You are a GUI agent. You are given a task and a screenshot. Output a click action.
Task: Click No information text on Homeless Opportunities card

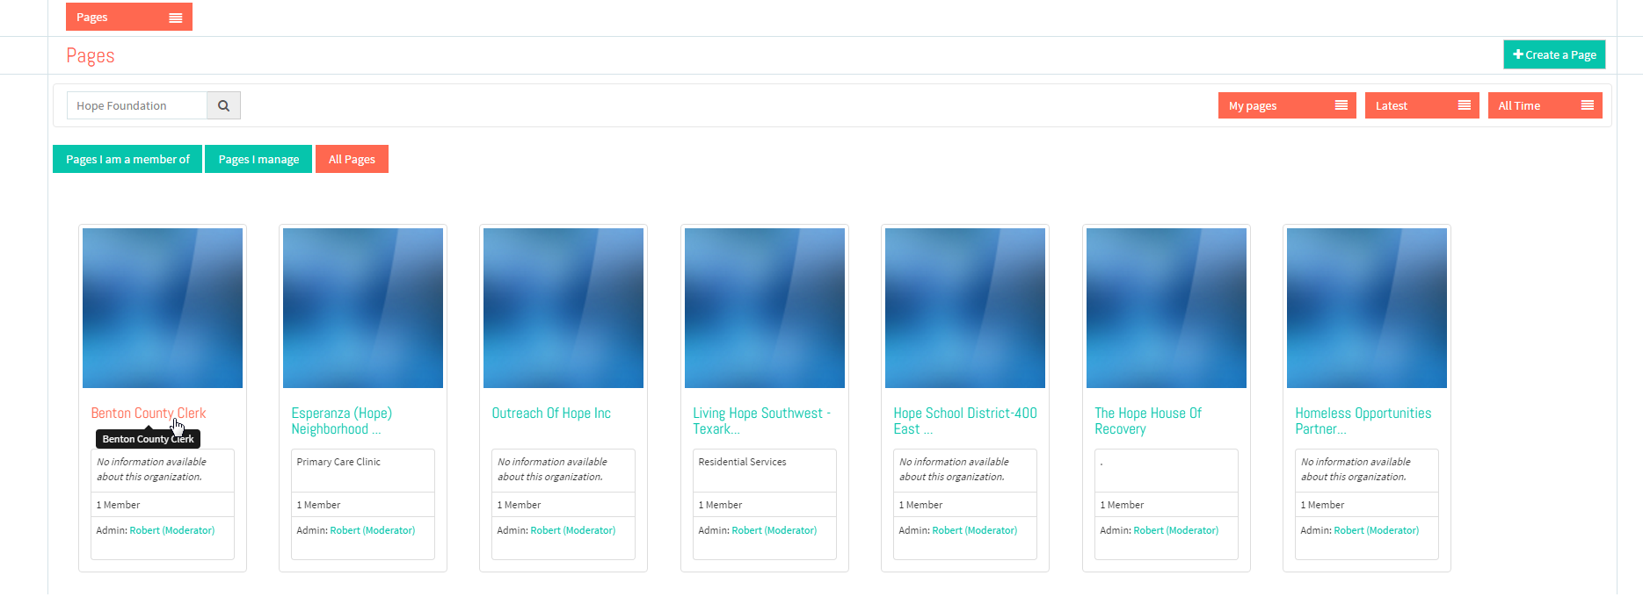coord(1356,470)
